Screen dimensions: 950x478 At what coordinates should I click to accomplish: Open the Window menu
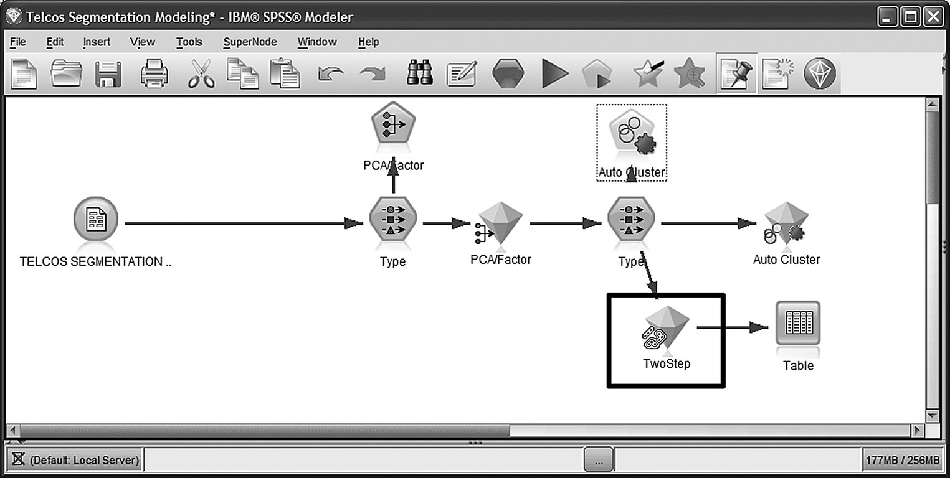(x=317, y=42)
